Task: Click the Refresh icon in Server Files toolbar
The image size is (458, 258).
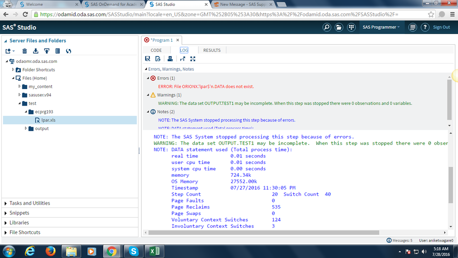Action: tap(69, 51)
